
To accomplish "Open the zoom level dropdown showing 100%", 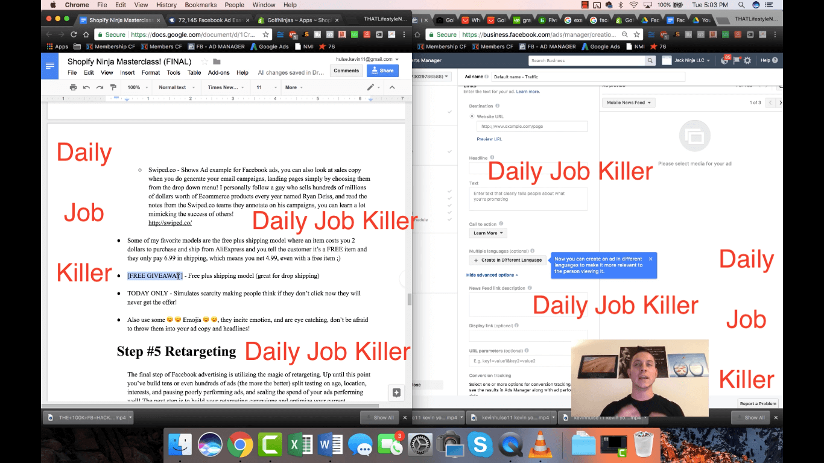I will tap(137, 87).
